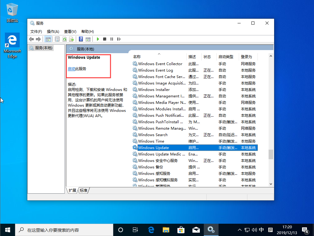Navigate back using the back arrow icon

pyautogui.click(x=31, y=39)
